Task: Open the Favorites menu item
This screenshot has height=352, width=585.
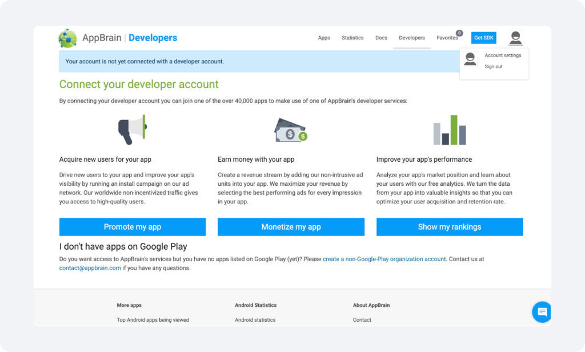Action: click(447, 38)
